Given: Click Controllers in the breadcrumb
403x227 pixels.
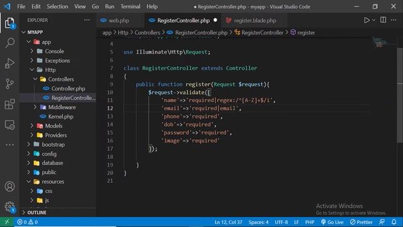Looking at the screenshot, I should [x=147, y=33].
